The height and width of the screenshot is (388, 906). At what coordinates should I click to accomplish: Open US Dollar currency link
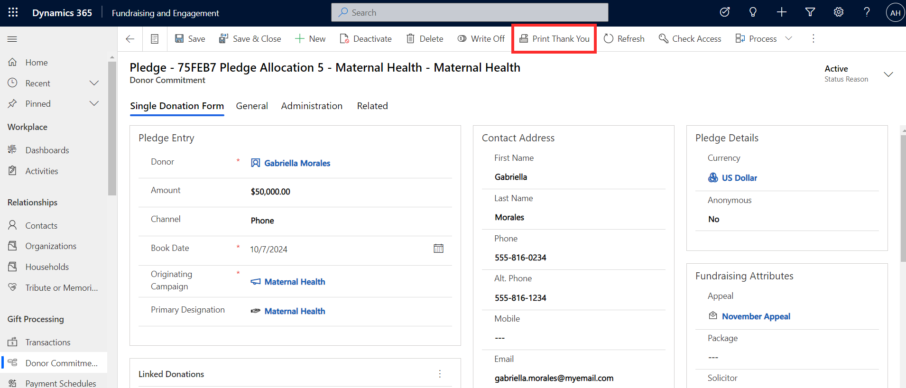click(739, 178)
